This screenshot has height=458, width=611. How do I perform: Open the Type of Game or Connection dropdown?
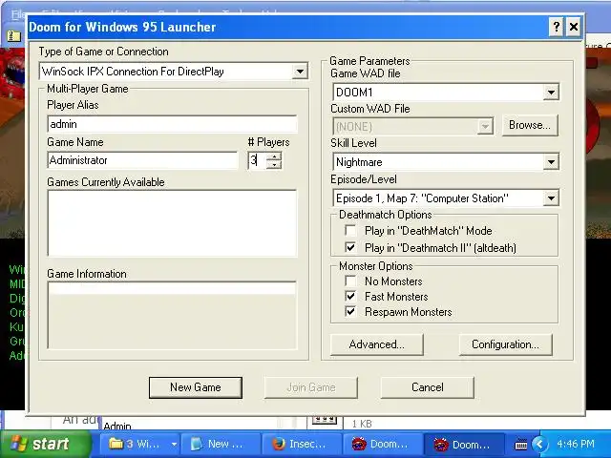300,72
